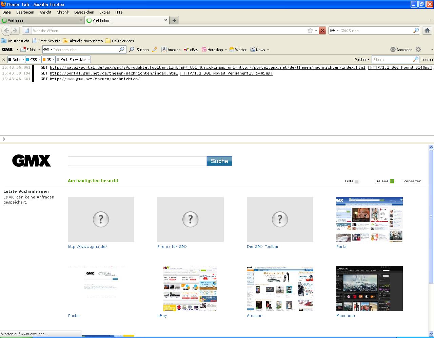This screenshot has width=434, height=338.
Task: Open GMX toolbar settings gear
Action: [418, 49]
